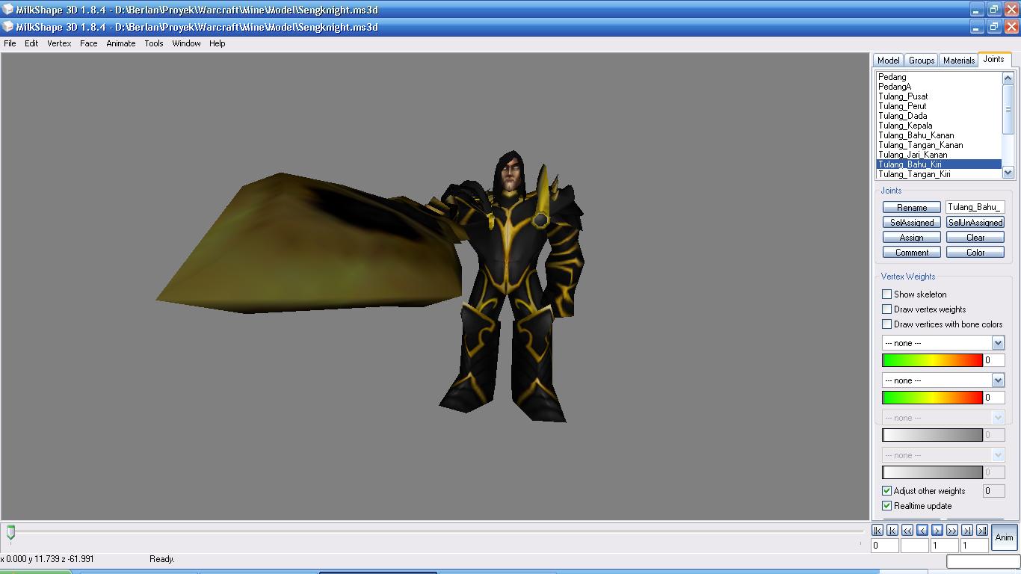This screenshot has height=574, width=1021.
Task: Click the highlighted Tulang_Bahu_Kiri joint
Action: tap(939, 164)
